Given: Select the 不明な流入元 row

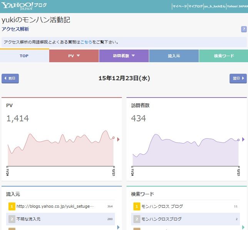Looking at the screenshot, I should pyautogui.click(x=60, y=219).
